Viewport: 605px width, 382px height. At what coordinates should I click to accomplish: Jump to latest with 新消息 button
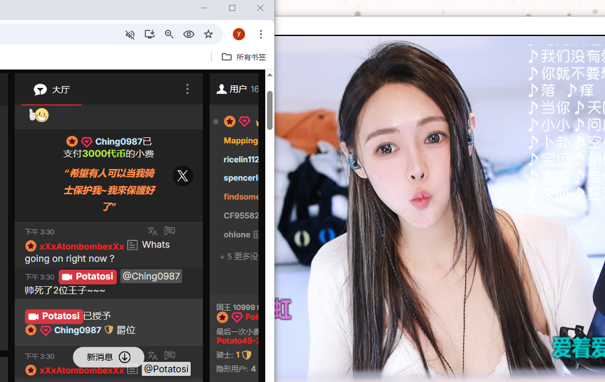[x=108, y=357]
